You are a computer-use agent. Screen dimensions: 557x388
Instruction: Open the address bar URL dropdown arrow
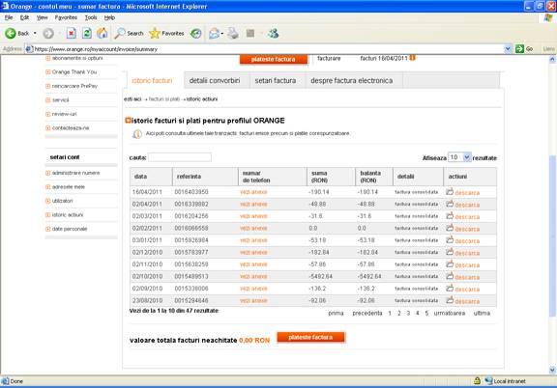[508, 49]
